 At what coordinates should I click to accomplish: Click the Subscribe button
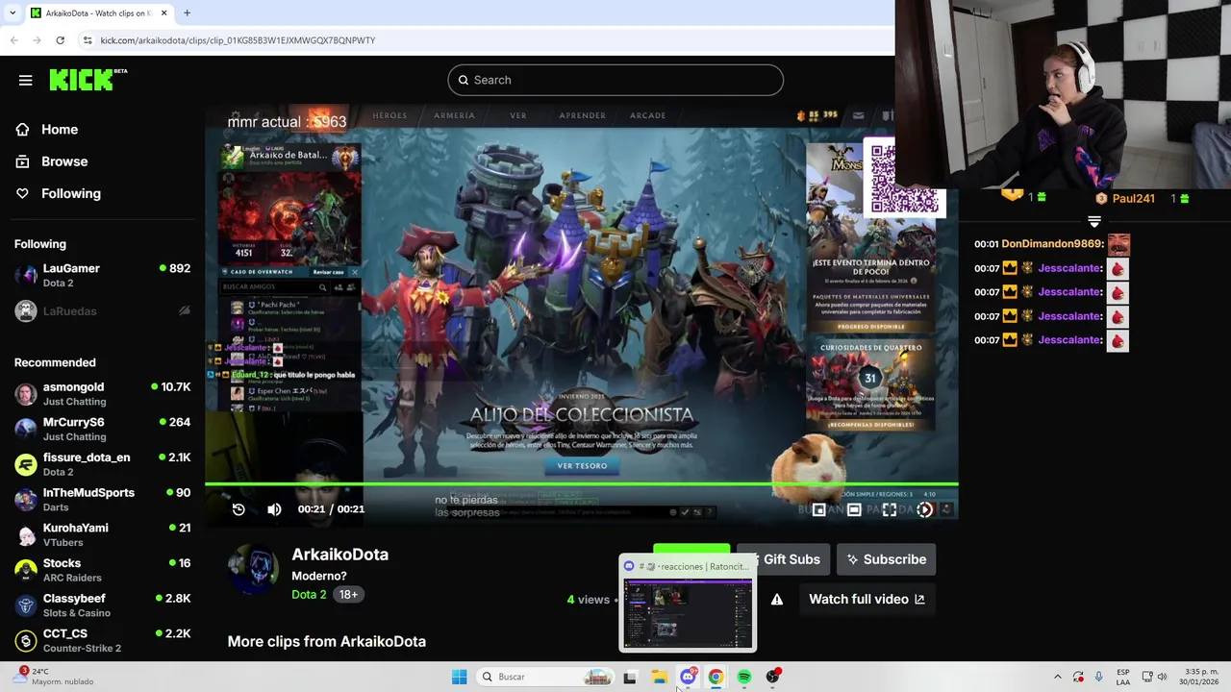click(x=886, y=559)
